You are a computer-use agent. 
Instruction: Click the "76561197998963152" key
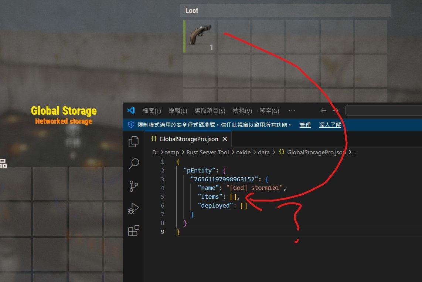point(224,179)
